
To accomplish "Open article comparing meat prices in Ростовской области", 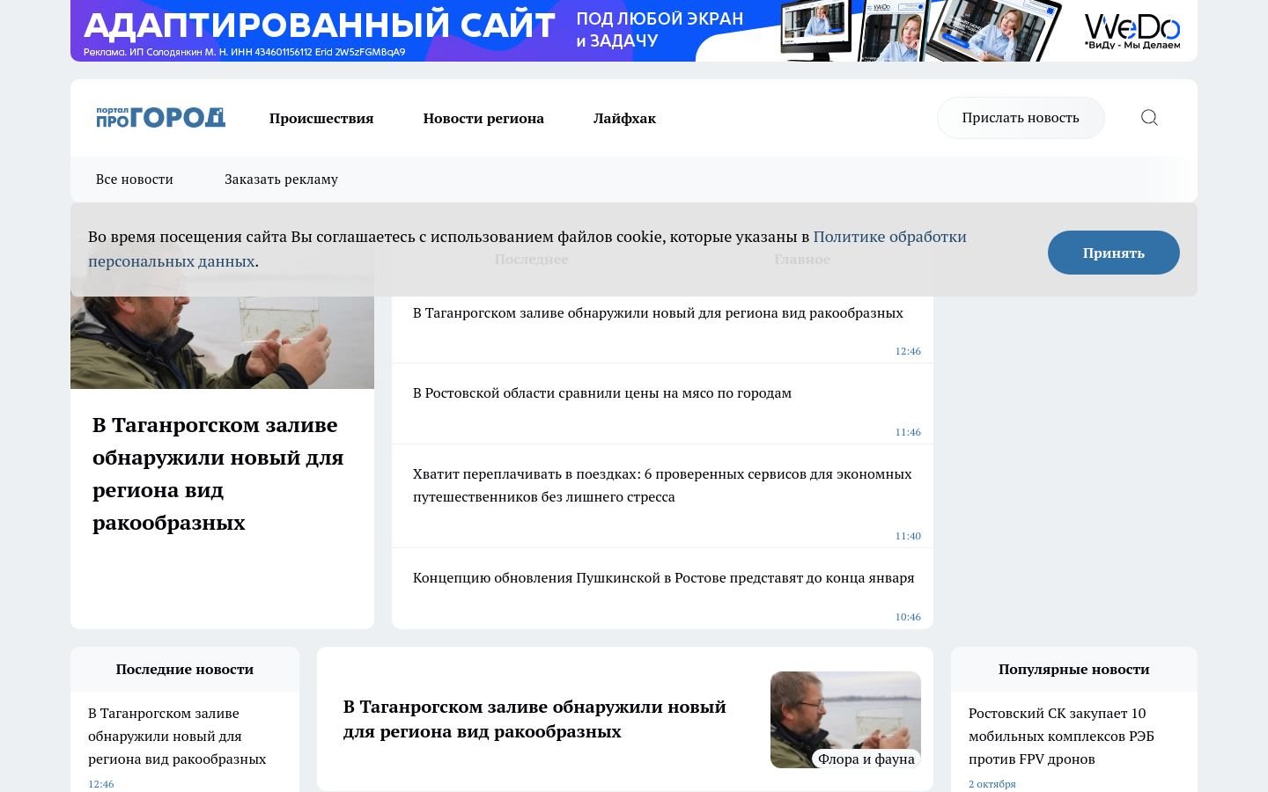I will (602, 393).
